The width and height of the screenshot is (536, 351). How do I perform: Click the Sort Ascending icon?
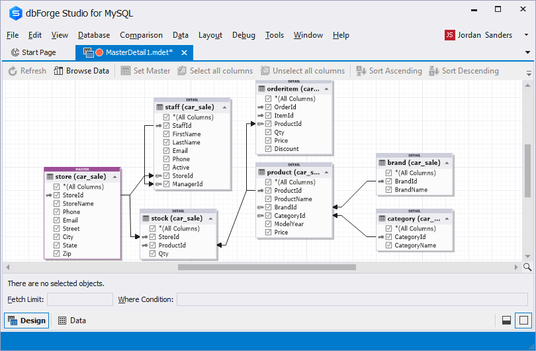click(x=361, y=71)
